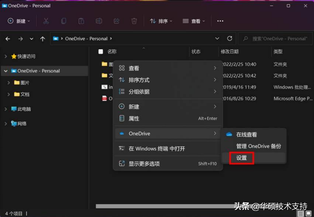Image resolution: width=314 pixels, height=217 pixels.
Task: Select OneDrive - Personal in navigation tree
Action: [44, 71]
